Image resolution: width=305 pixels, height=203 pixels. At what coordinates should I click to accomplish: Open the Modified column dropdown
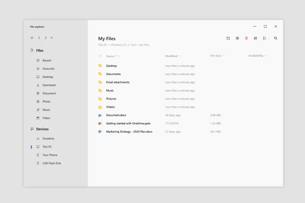pyautogui.click(x=180, y=56)
